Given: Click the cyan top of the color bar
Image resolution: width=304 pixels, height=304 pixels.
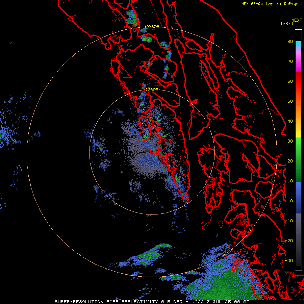Looking at the screenshot, I should click(298, 45).
